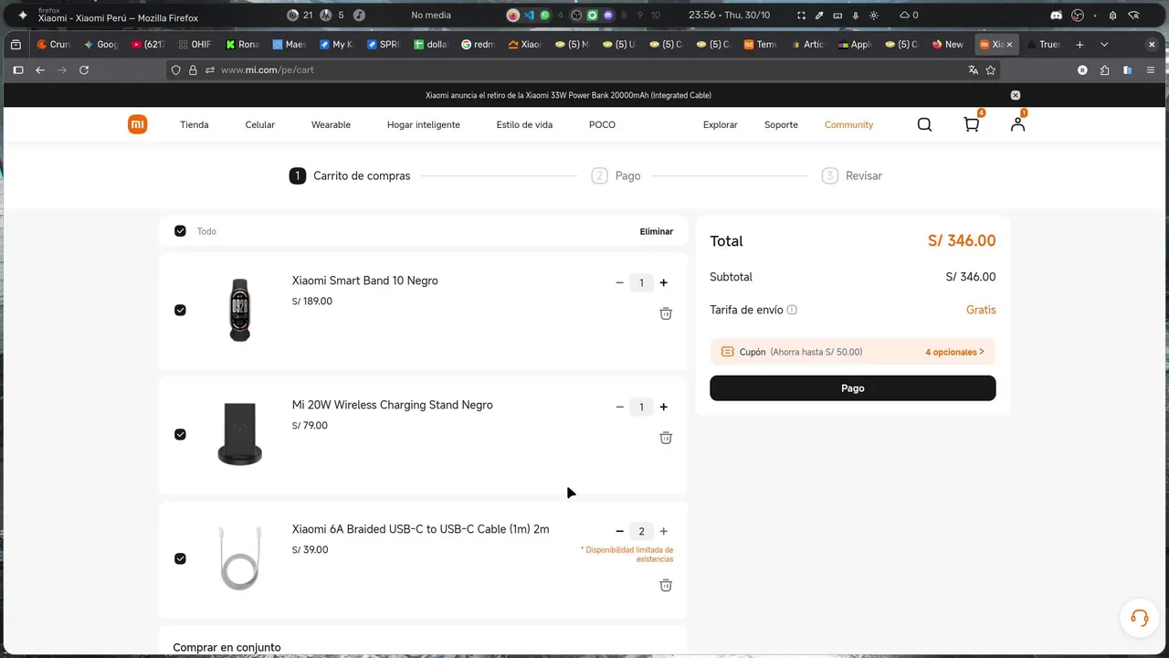
Task: Click the tracking protection shield icon
Action: (x=177, y=69)
